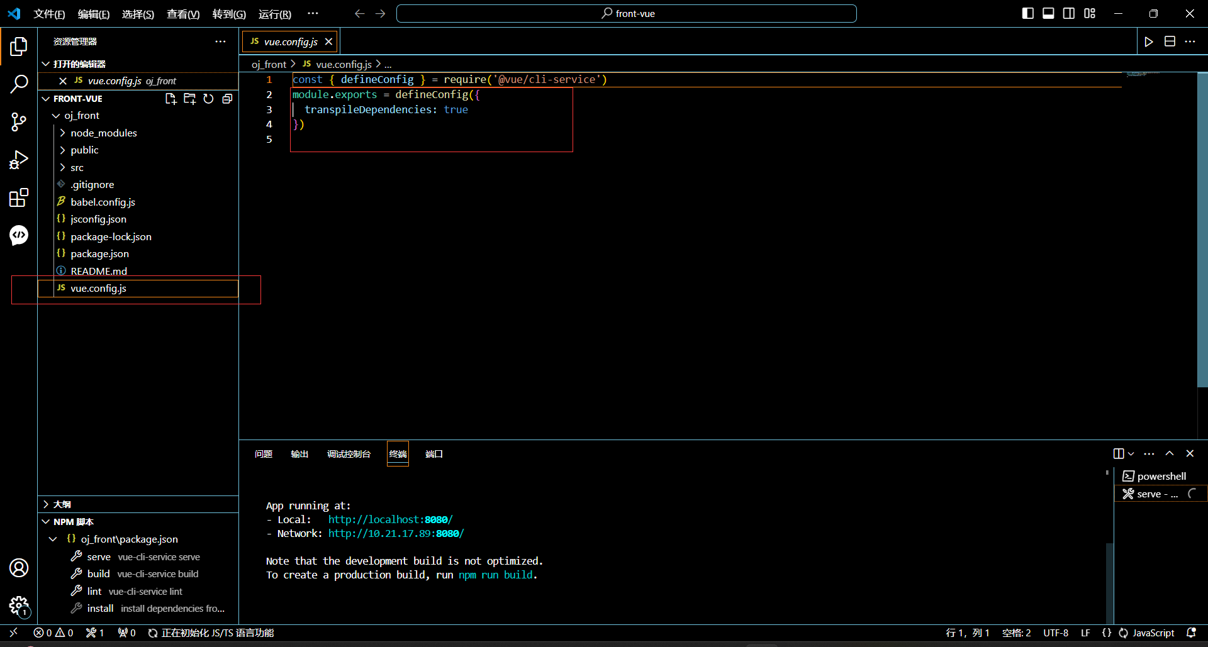Show errors and warnings in status bar
Screen dimensions: 1208x647
click(53, 633)
